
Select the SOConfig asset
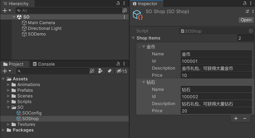(x=29, y=113)
